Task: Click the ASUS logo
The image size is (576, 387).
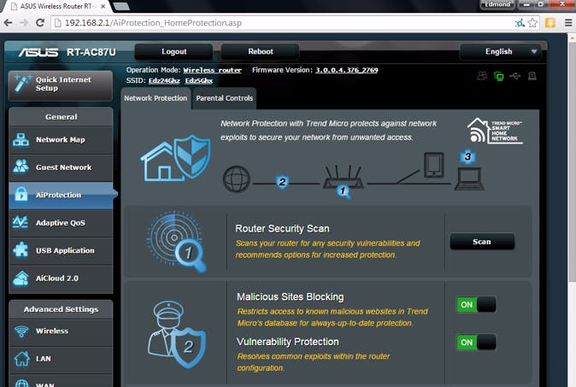Action: point(38,52)
